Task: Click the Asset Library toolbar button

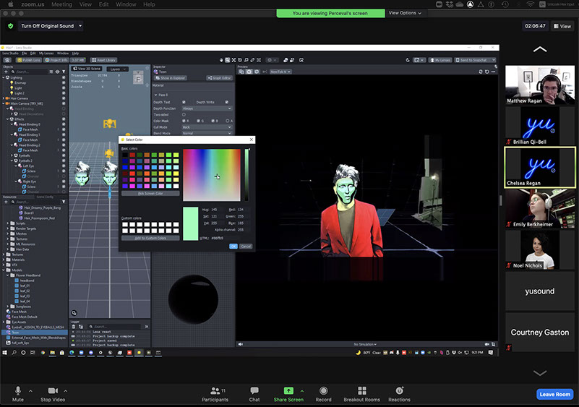Action: (x=105, y=60)
